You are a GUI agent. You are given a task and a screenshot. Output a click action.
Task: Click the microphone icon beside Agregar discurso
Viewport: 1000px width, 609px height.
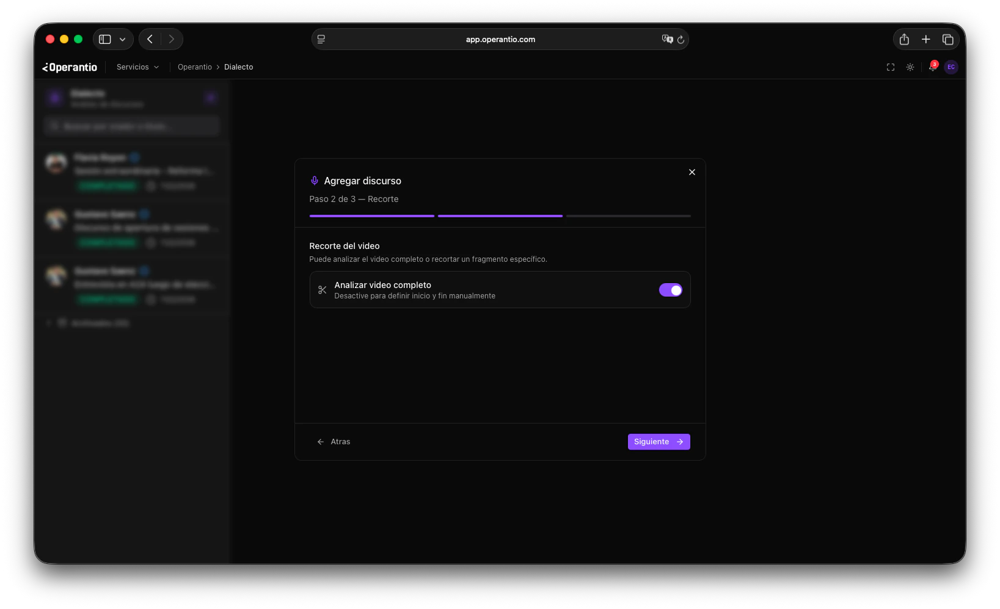(x=314, y=181)
